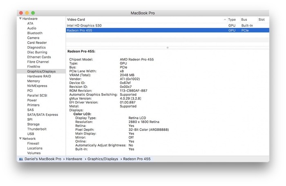Select Audio in the sidebar

[x=32, y=28]
